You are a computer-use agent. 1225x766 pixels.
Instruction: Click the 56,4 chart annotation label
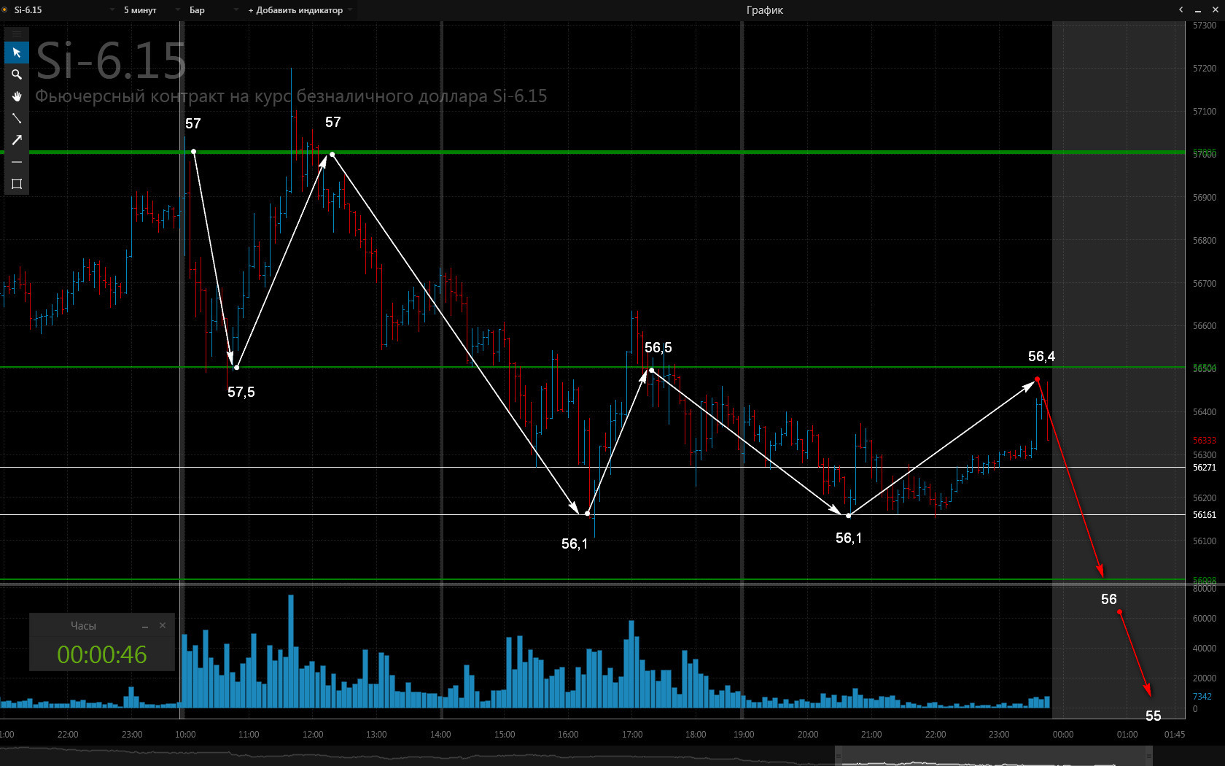point(1041,357)
